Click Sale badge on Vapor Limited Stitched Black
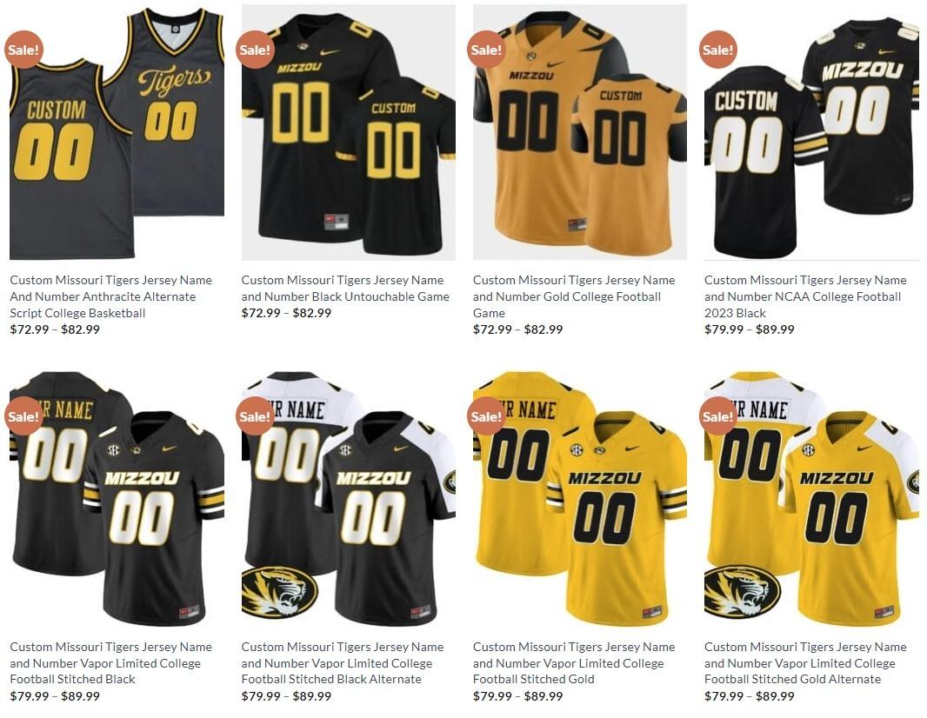 pyautogui.click(x=23, y=416)
